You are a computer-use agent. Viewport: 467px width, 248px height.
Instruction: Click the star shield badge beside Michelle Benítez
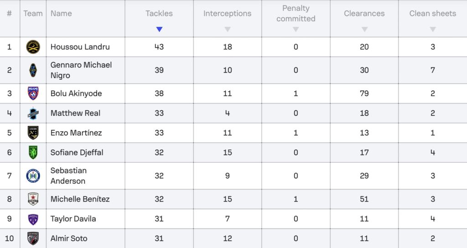point(33,199)
